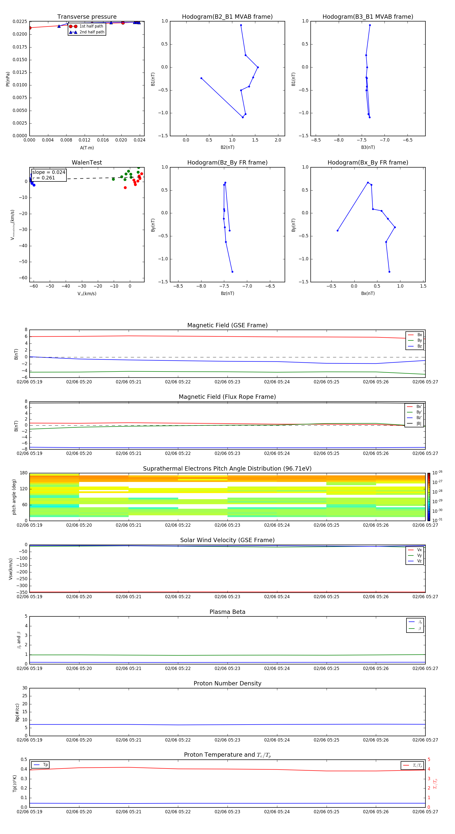This screenshot has width=455, height=834.
Task: Click the By' legend entry in Flux Rope panel
Action: (x=415, y=412)
